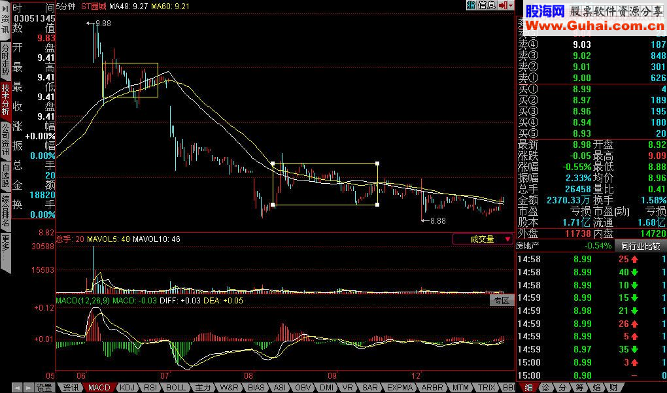
Task: Select the 诊 tab in right panel
Action: pos(545,388)
